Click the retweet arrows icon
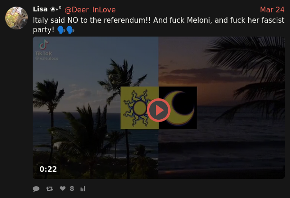290x198 pixels. (x=50, y=189)
